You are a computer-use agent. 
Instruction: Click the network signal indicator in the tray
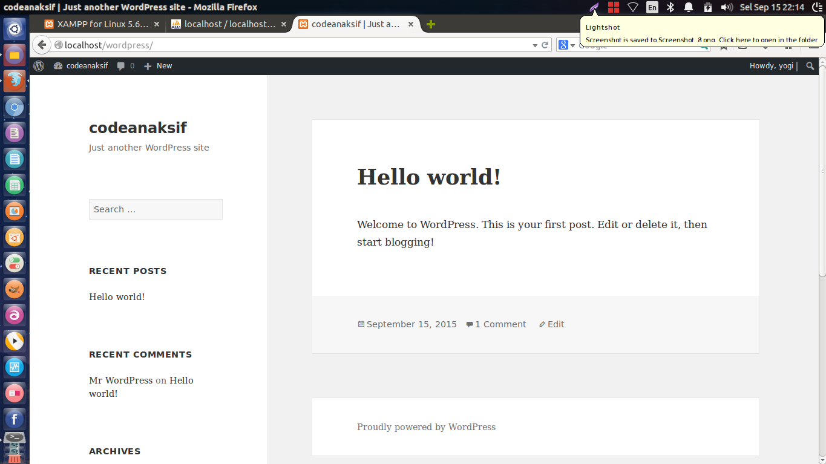tap(633, 7)
